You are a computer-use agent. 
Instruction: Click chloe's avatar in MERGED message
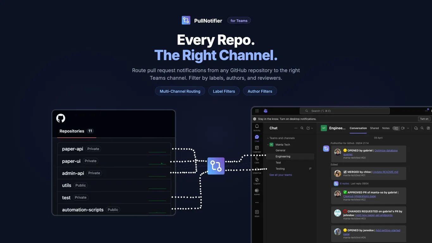tap(338, 173)
